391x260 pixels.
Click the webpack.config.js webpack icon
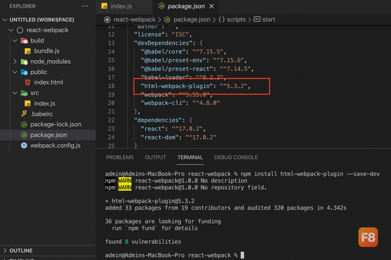[24, 145]
